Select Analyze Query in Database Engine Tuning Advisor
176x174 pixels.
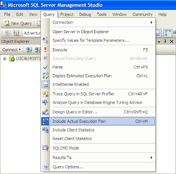98,102
